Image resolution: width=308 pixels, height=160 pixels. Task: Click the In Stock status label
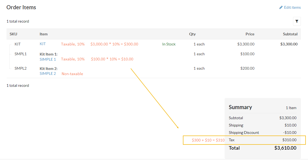coord(169,44)
